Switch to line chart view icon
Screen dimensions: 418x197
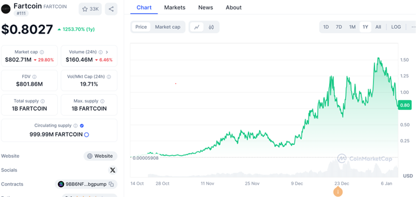tap(197, 27)
